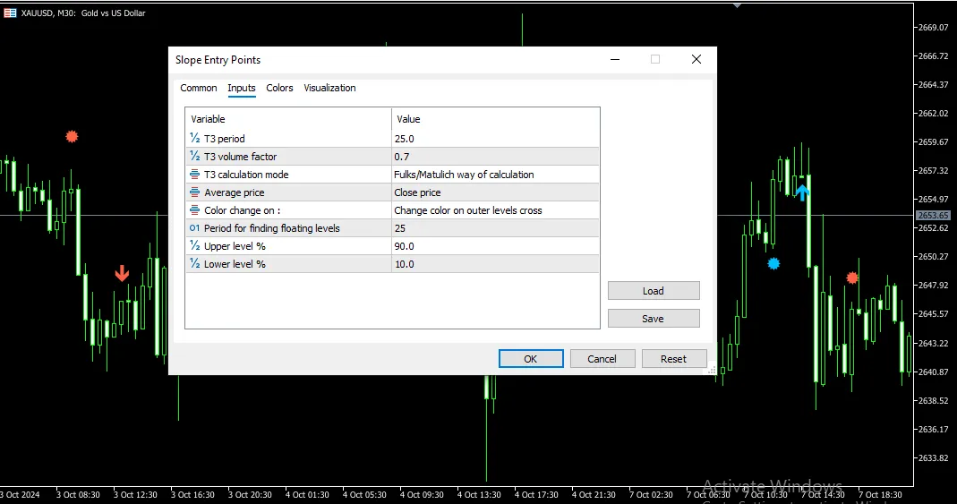Viewport: 957px width, 504px height.
Task: Switch to the Common tab
Action: 198,88
